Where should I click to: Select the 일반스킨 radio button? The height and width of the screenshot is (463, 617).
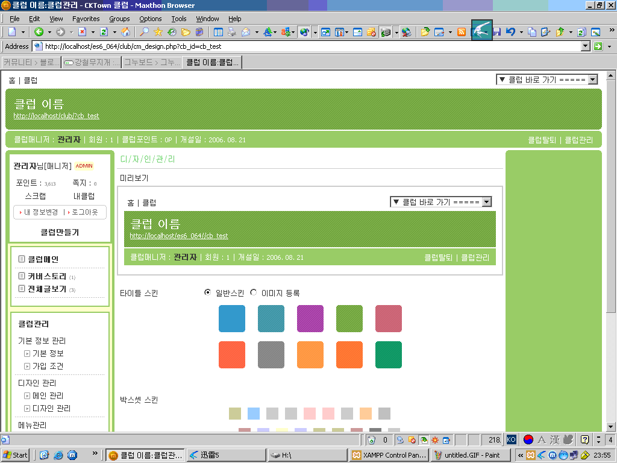coord(208,292)
